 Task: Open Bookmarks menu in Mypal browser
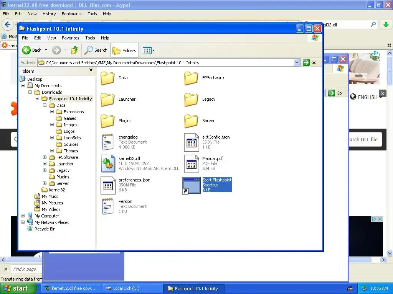pos(71,14)
